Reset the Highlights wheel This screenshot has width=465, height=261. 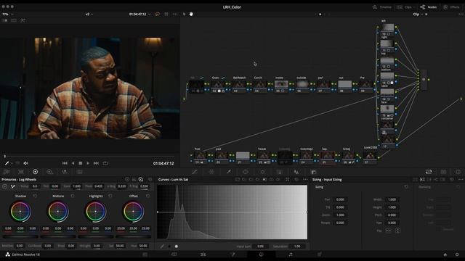pyautogui.click(x=110, y=196)
